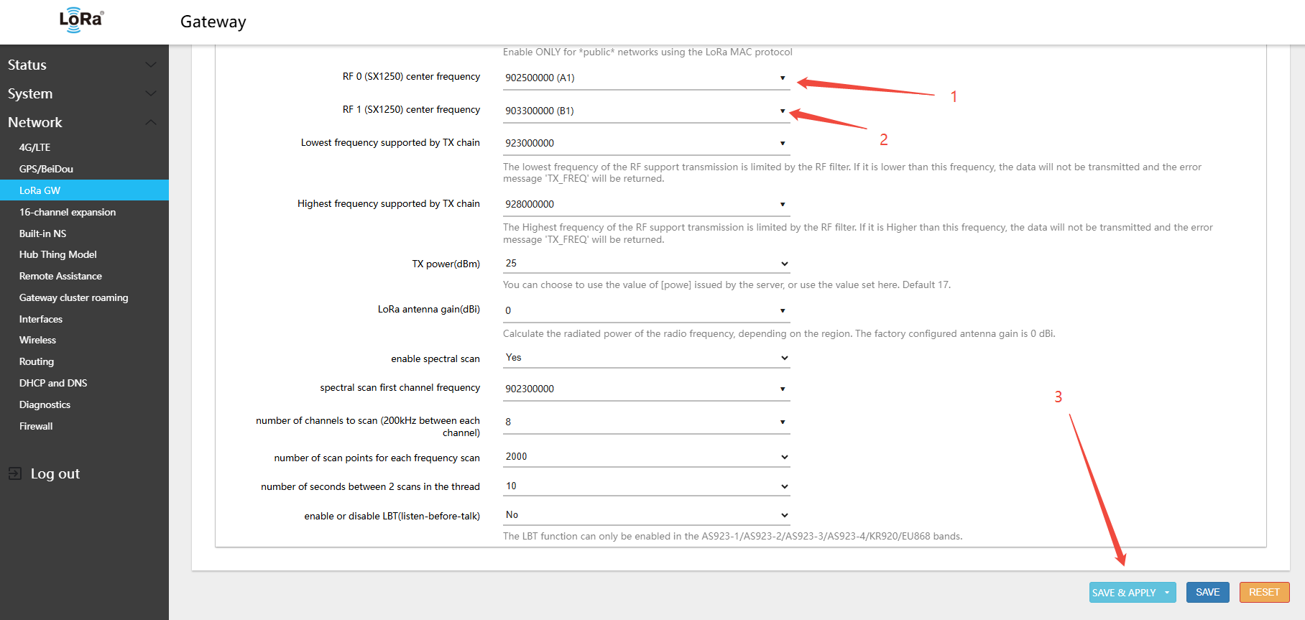Go to the Firewall menu item

(x=36, y=426)
